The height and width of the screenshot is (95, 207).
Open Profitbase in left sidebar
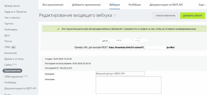(x=10, y=83)
